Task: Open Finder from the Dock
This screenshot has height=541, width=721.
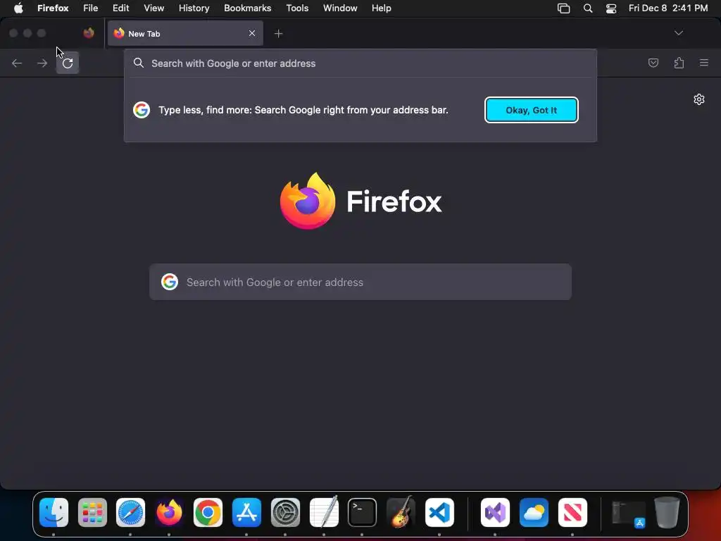Action: (x=54, y=512)
